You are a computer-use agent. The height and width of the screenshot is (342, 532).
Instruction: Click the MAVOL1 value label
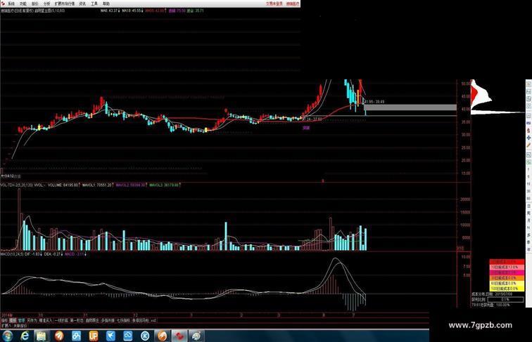click(x=97, y=185)
